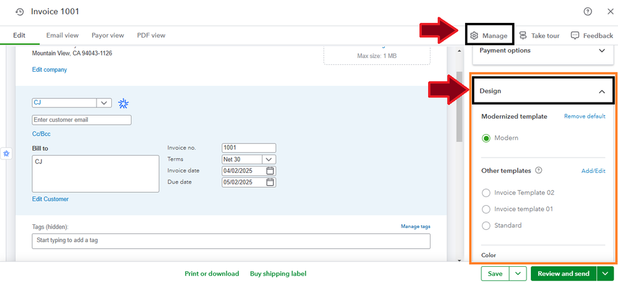The width and height of the screenshot is (618, 286).
Task: Click the Invoice no. field
Action: pos(249,148)
